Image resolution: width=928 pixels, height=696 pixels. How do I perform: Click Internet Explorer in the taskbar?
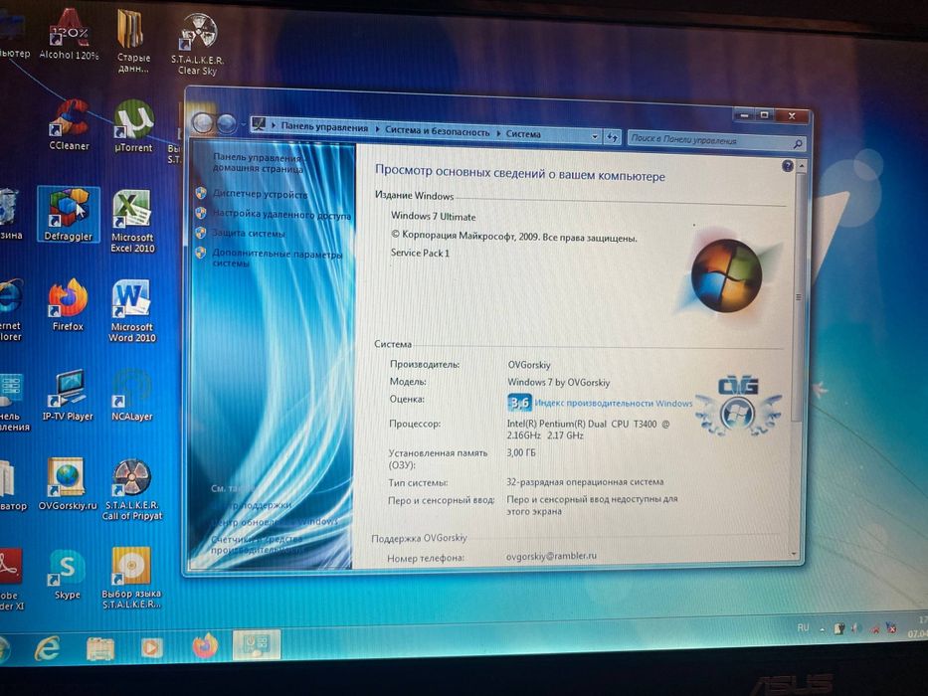48,648
